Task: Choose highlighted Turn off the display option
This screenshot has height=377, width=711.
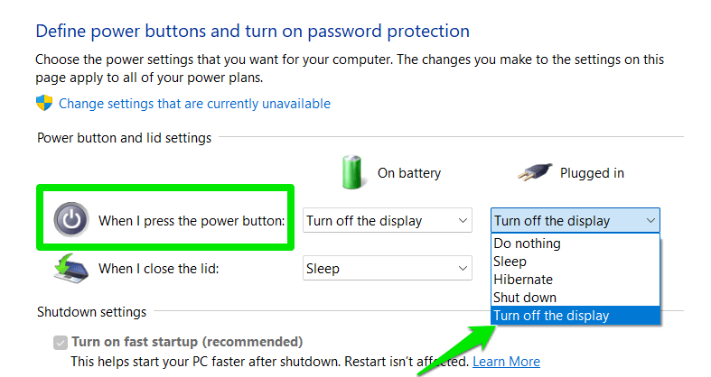Action: [551, 316]
